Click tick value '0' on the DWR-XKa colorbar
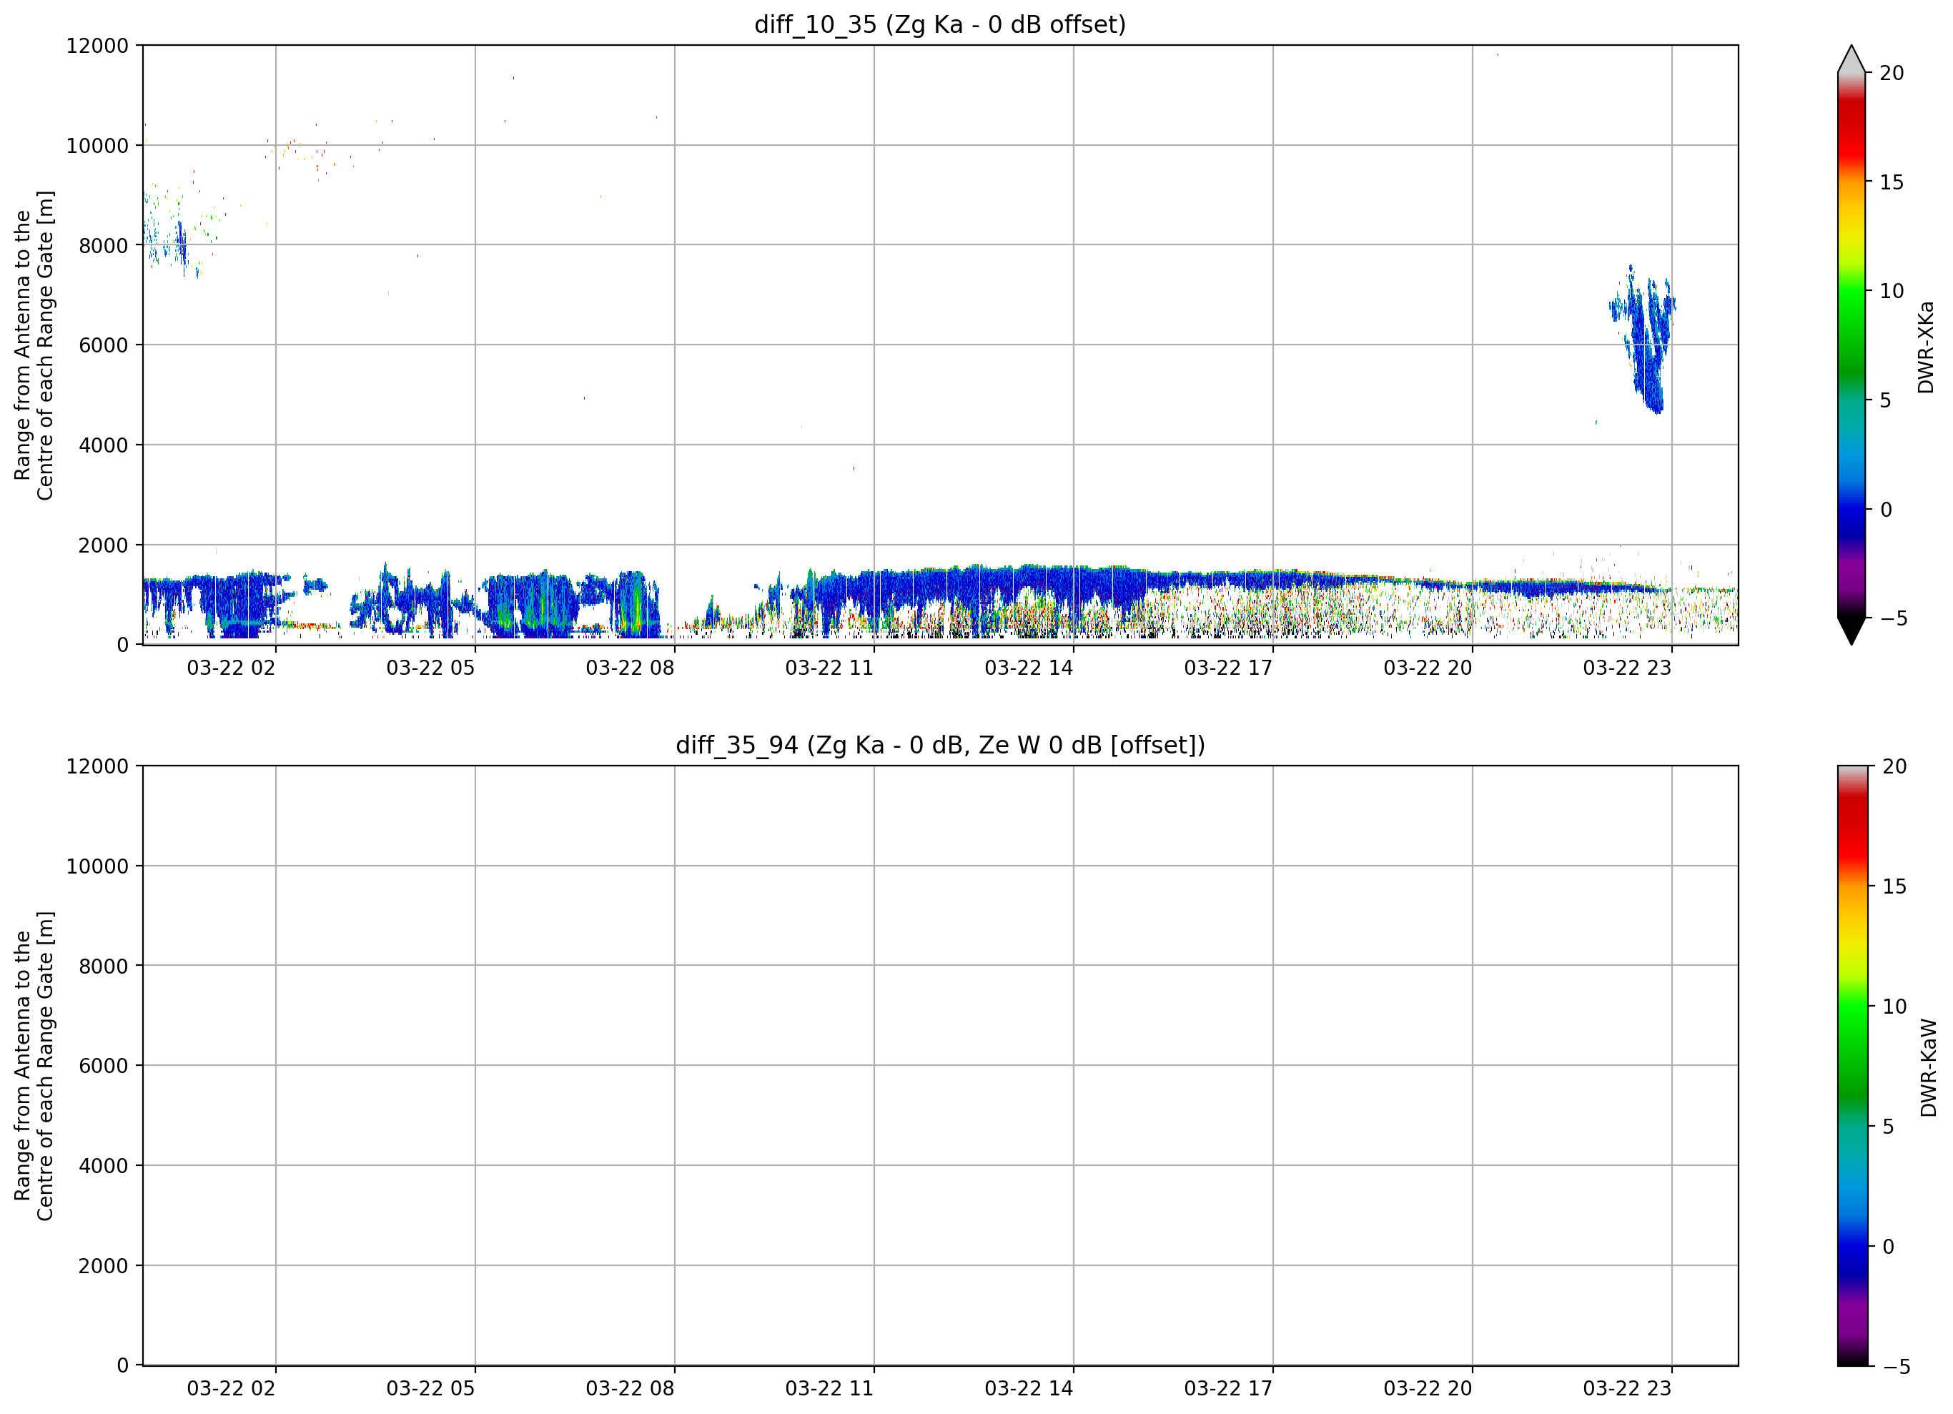The image size is (1953, 1414). [1886, 510]
